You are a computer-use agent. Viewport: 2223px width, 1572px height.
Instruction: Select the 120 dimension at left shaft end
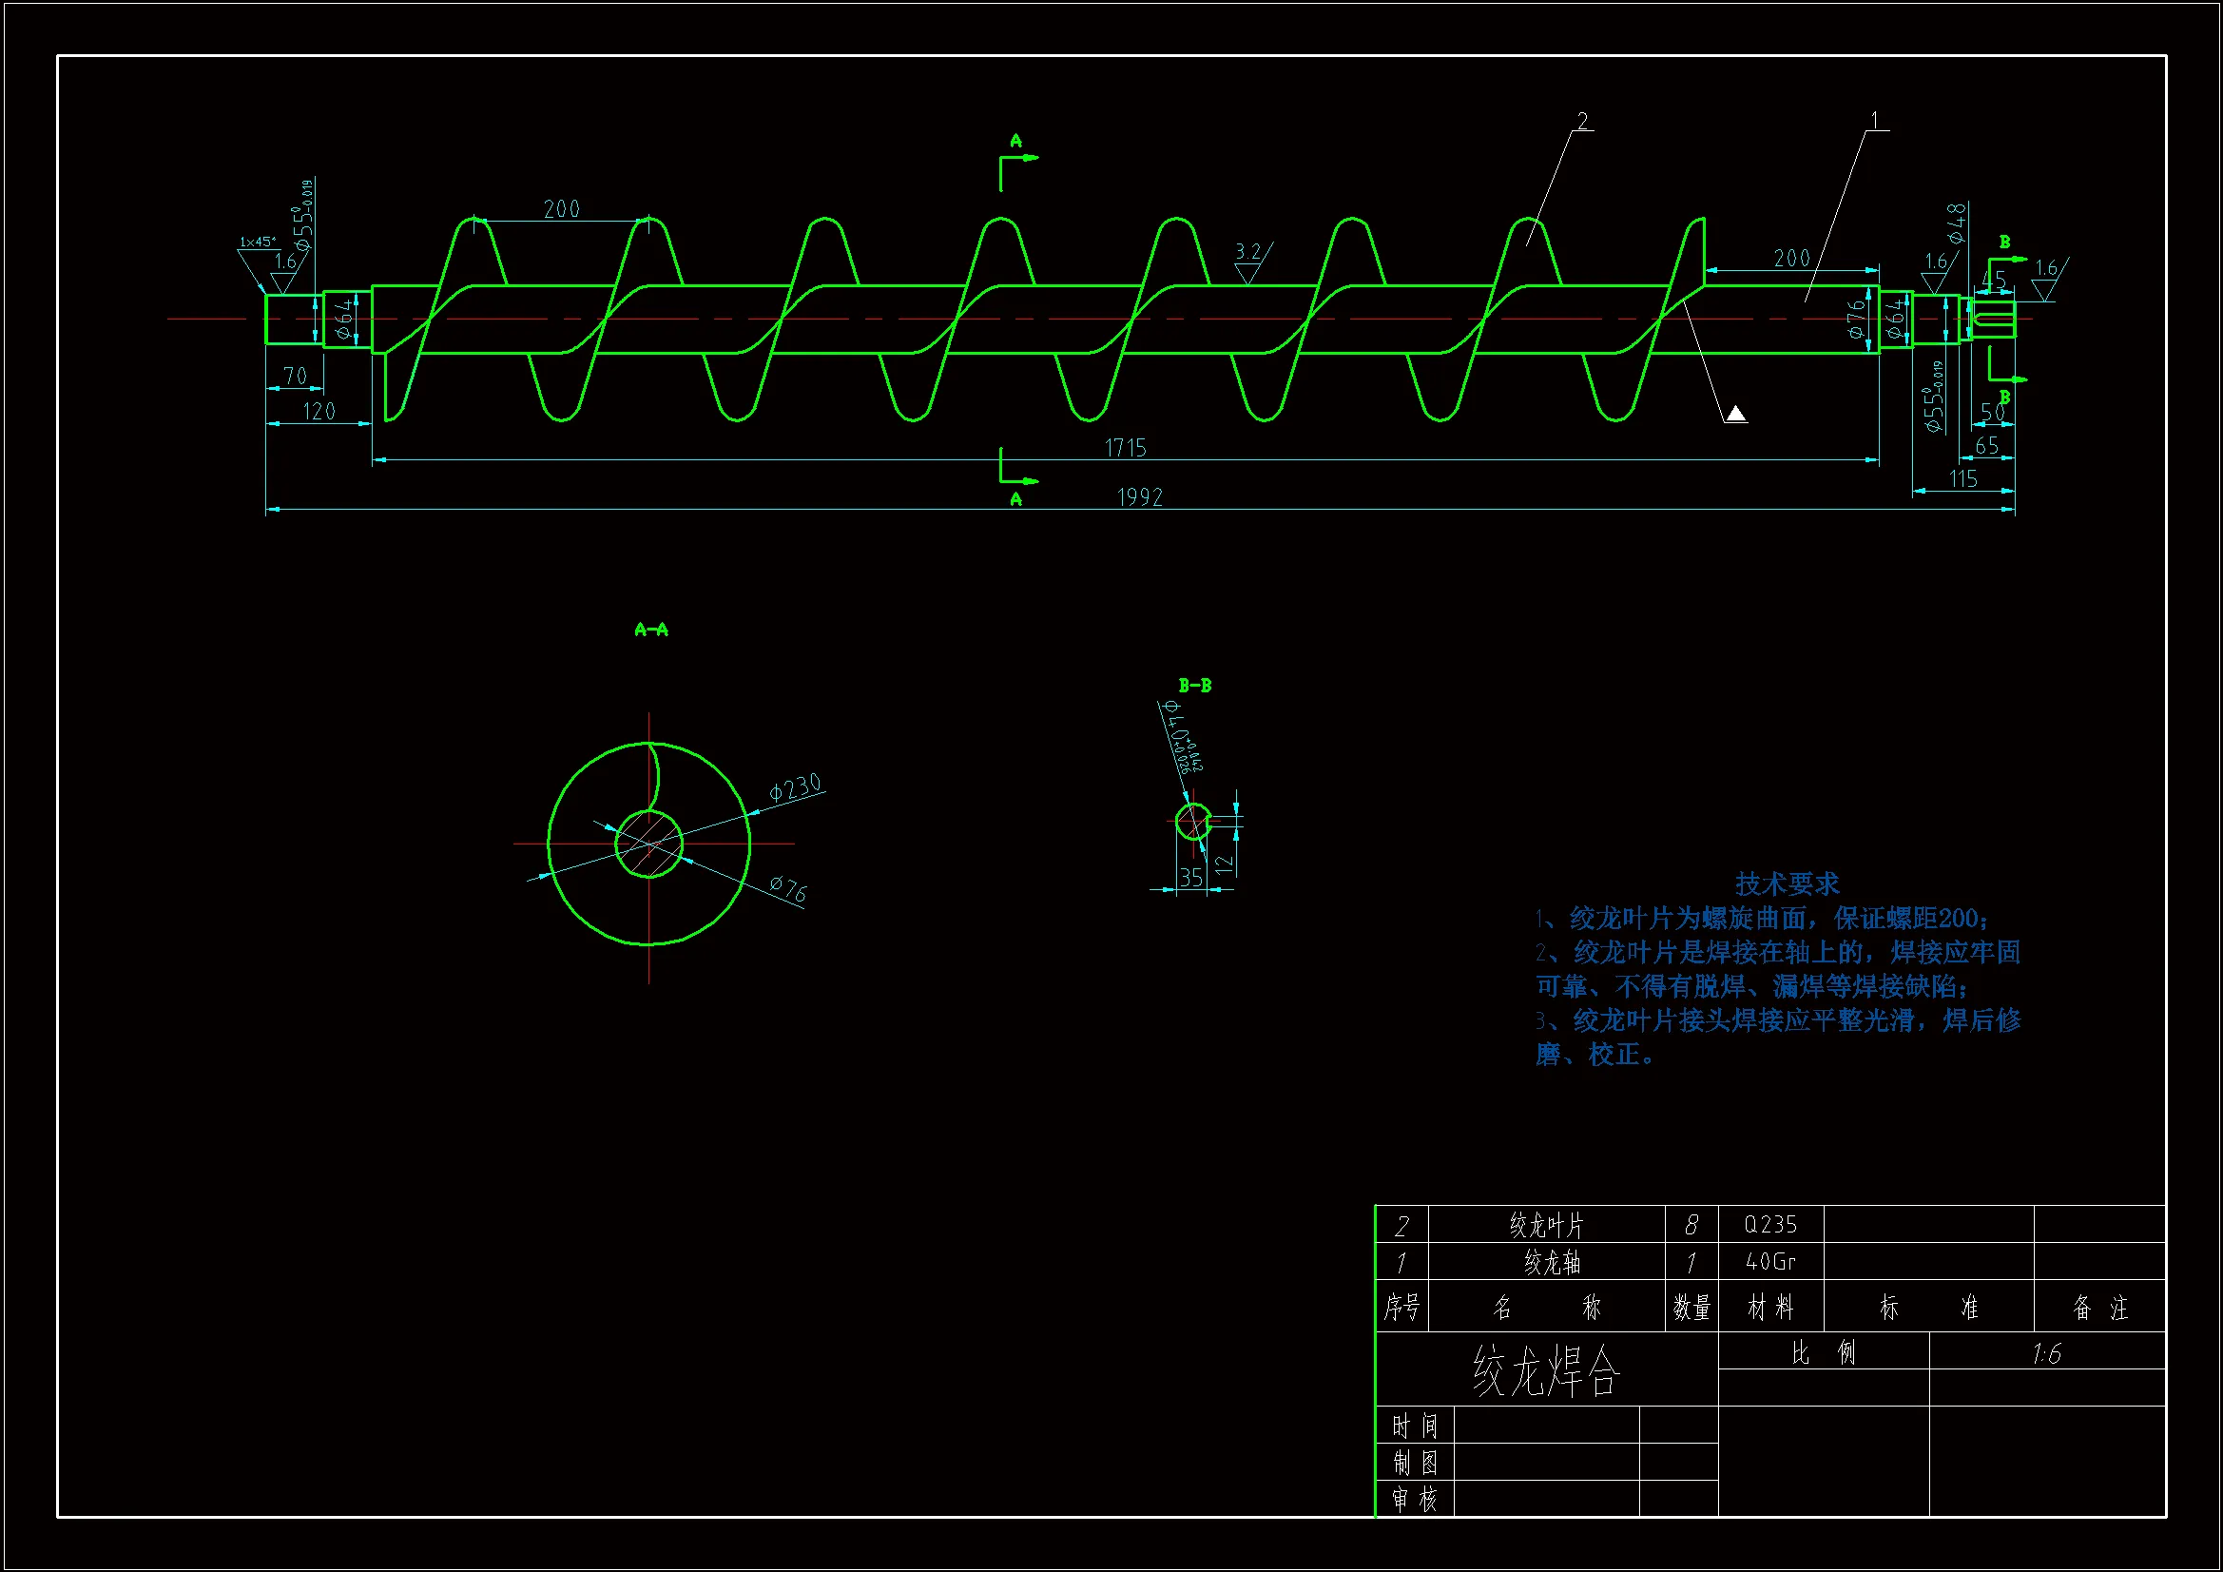click(319, 412)
